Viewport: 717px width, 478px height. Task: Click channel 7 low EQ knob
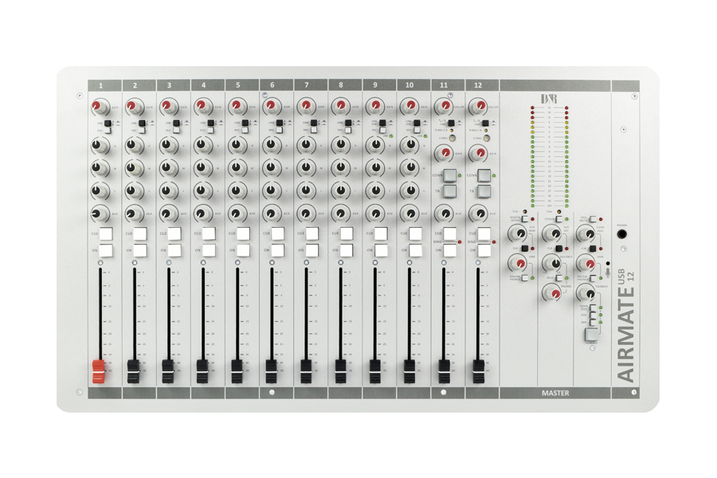tap(305, 190)
